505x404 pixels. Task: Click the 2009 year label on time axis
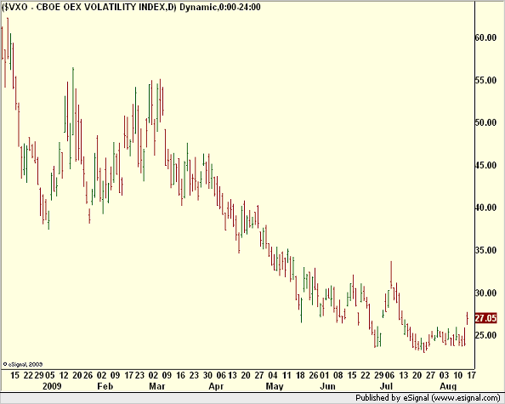coord(52,386)
